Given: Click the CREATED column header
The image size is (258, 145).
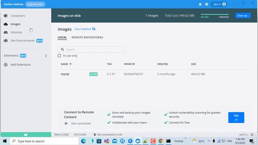Looking at the screenshot, I should click(x=162, y=64).
